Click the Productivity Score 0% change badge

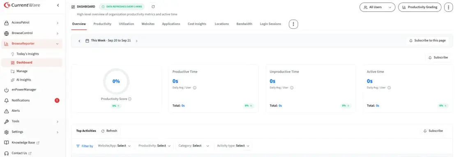click(x=116, y=106)
